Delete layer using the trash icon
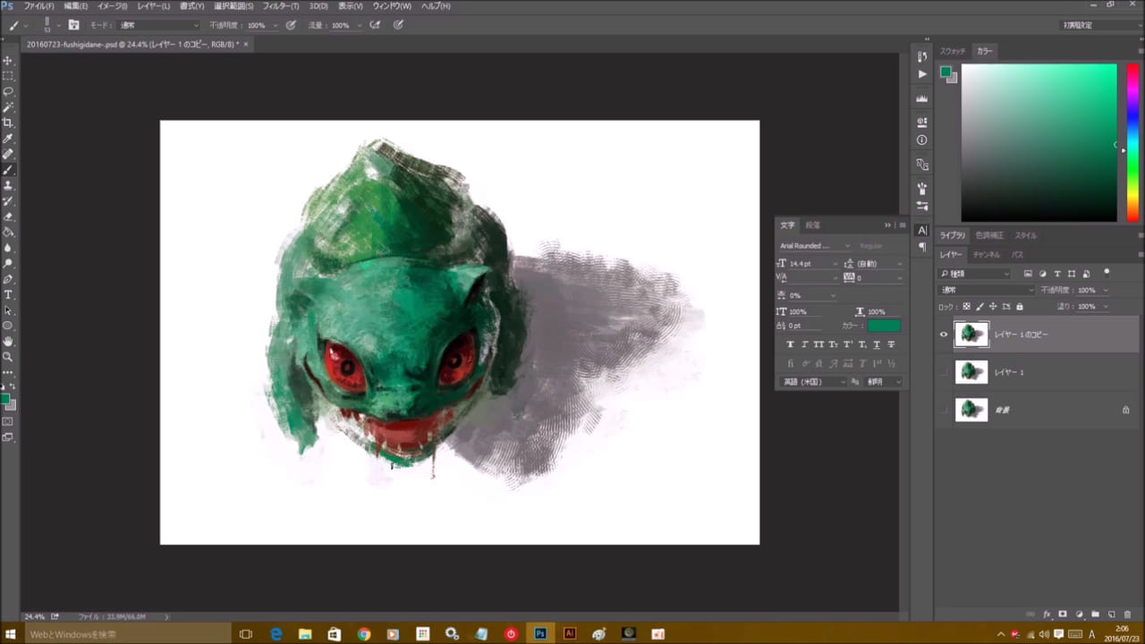Image resolution: width=1145 pixels, height=644 pixels. [1127, 614]
